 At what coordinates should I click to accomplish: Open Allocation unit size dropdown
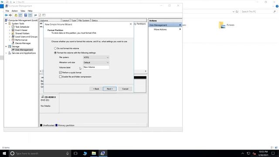(96, 62)
